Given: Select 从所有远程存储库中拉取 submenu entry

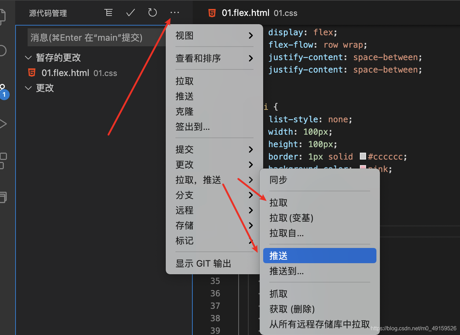Looking at the screenshot, I should (319, 324).
